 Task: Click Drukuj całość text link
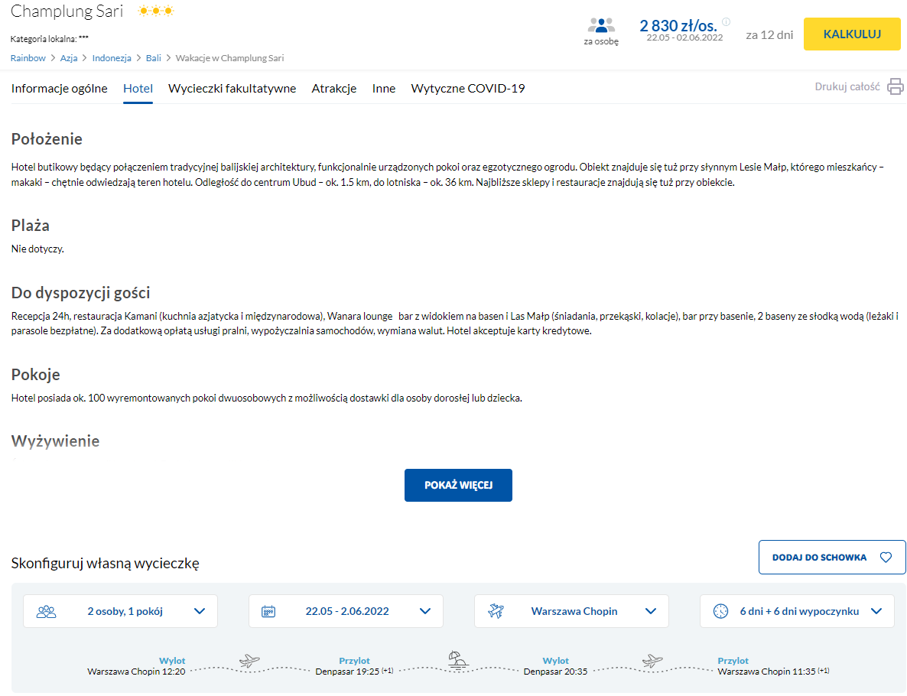(x=847, y=86)
